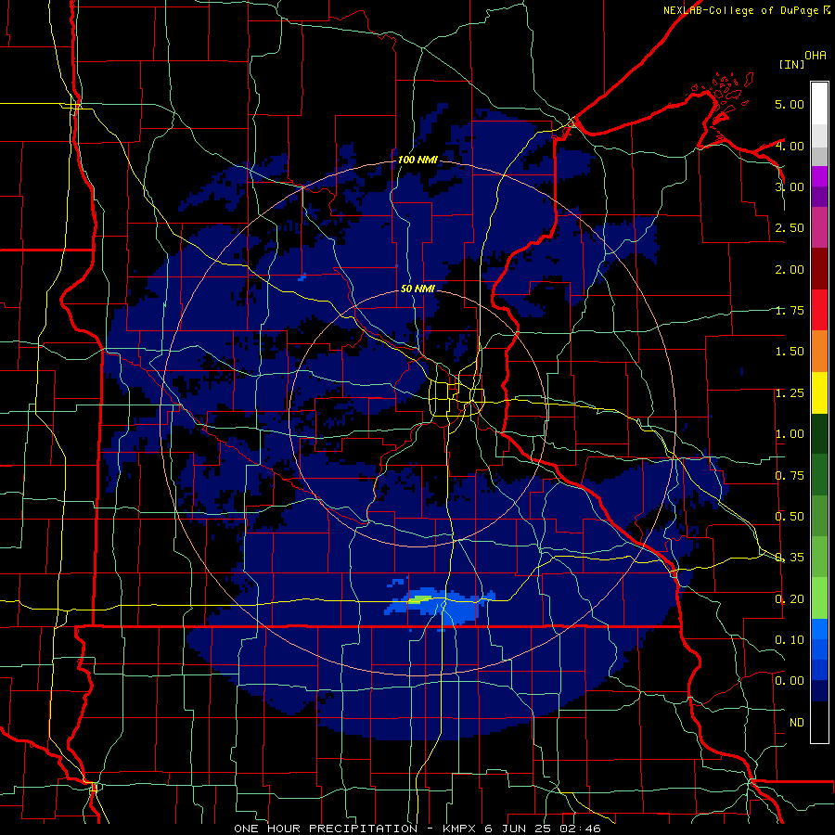Image resolution: width=835 pixels, height=835 pixels.
Task: Click the 0.00 legend value
Action: pos(790,681)
